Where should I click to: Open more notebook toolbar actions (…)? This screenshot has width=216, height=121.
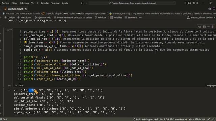[x=140, y=17]
